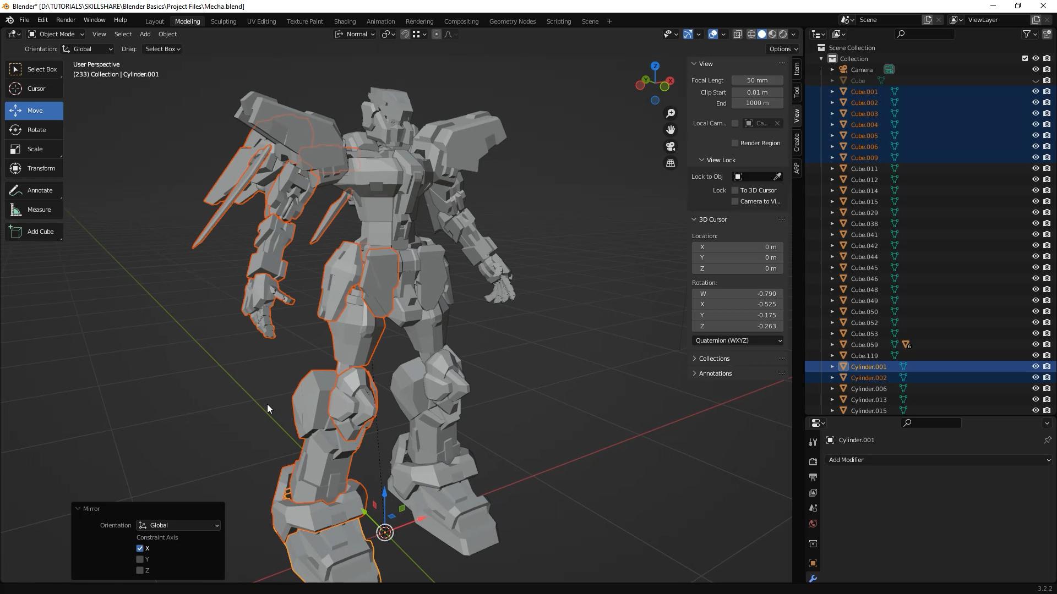
Task: Open Mirror Orientation Global dropdown
Action: pyautogui.click(x=179, y=525)
